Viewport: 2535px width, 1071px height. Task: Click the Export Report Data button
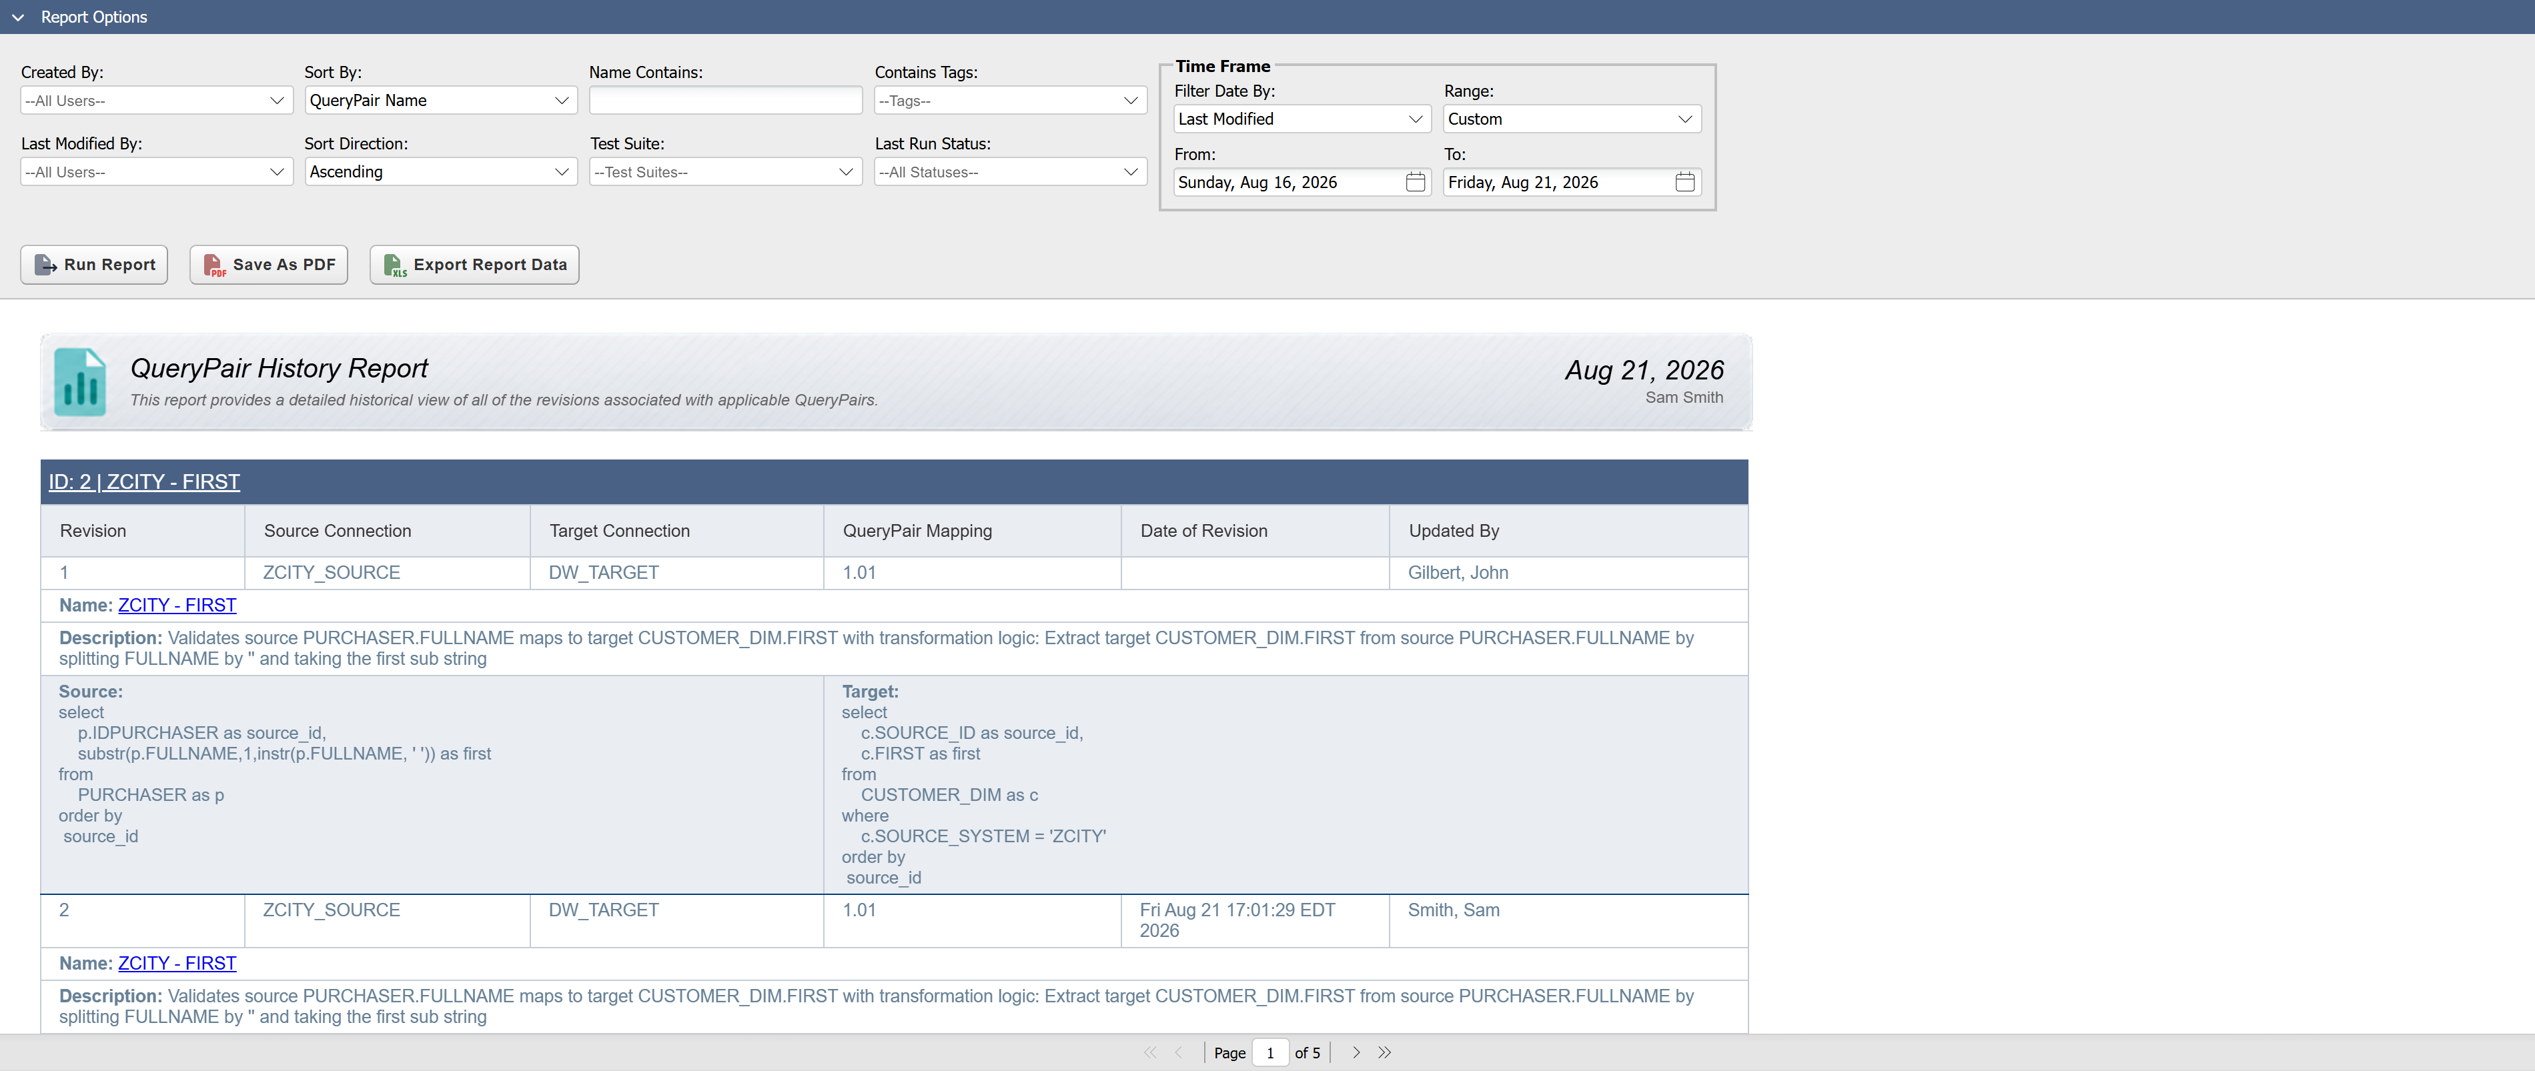pos(474,265)
